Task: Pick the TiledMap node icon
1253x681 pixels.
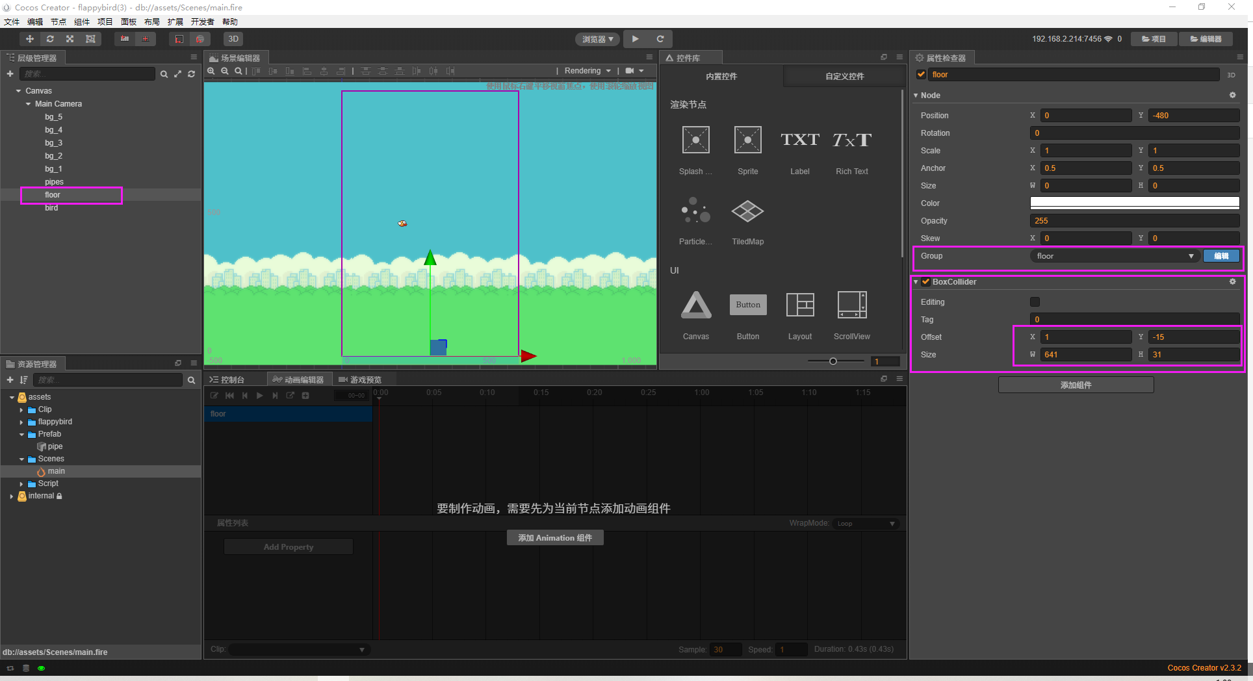Action: click(x=747, y=211)
